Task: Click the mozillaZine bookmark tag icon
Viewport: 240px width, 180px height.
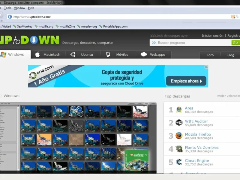Action: [x=57, y=26]
